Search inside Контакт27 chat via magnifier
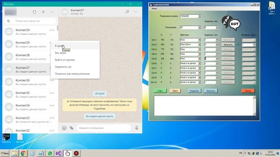This screenshot has width=280, height=157. pos(127,12)
